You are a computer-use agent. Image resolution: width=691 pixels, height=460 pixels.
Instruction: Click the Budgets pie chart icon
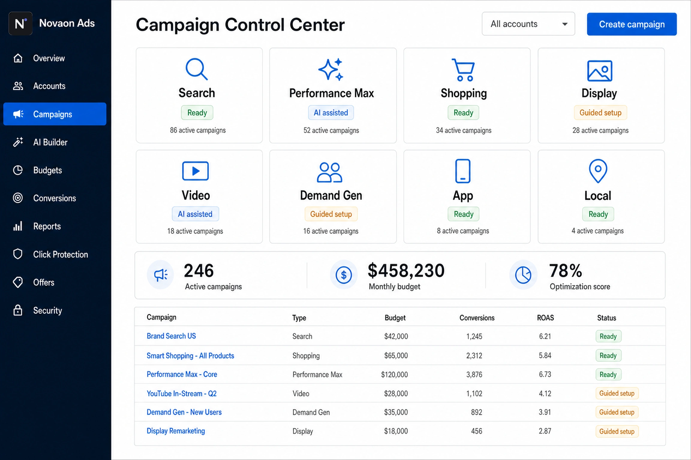(x=18, y=170)
